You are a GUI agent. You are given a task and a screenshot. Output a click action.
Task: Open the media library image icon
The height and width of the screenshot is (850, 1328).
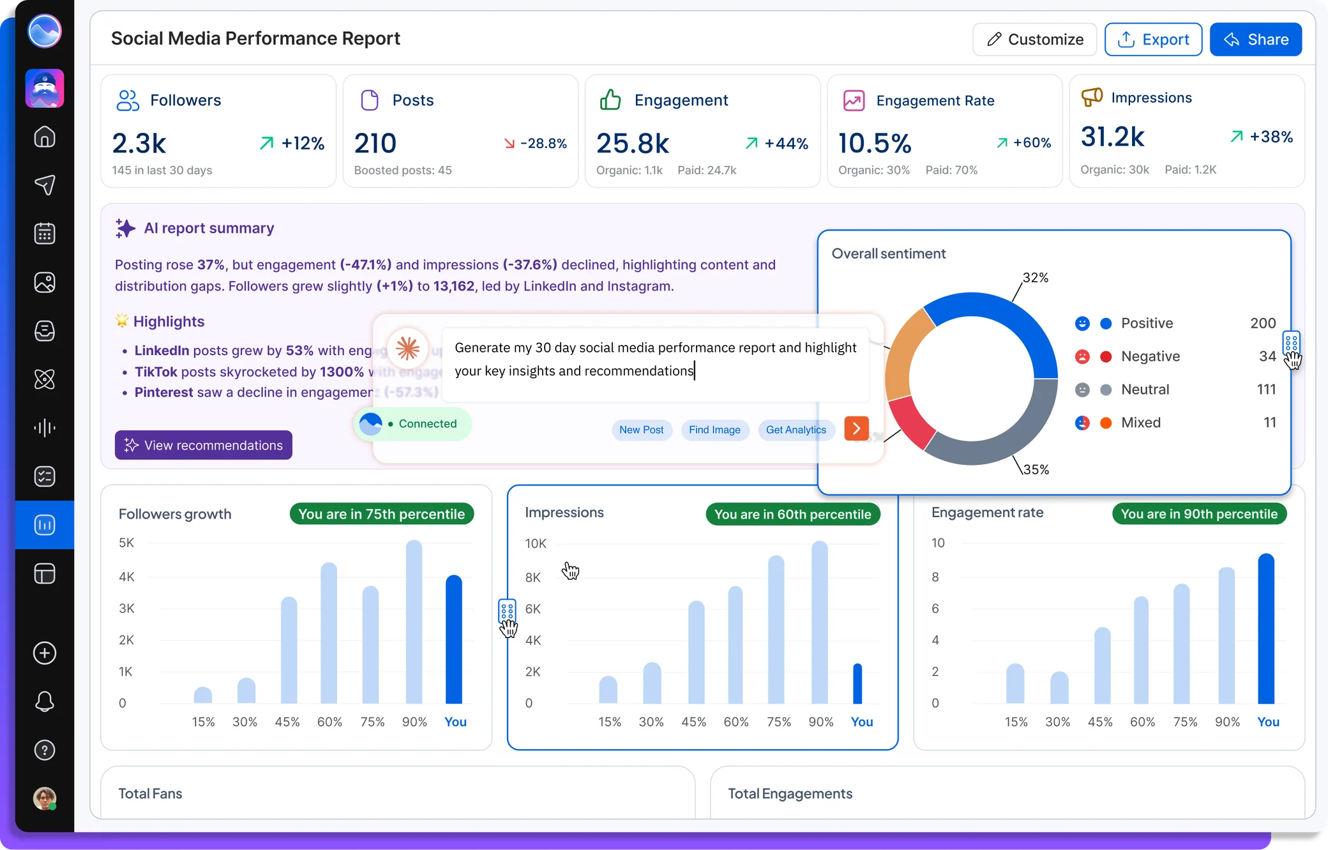click(45, 282)
